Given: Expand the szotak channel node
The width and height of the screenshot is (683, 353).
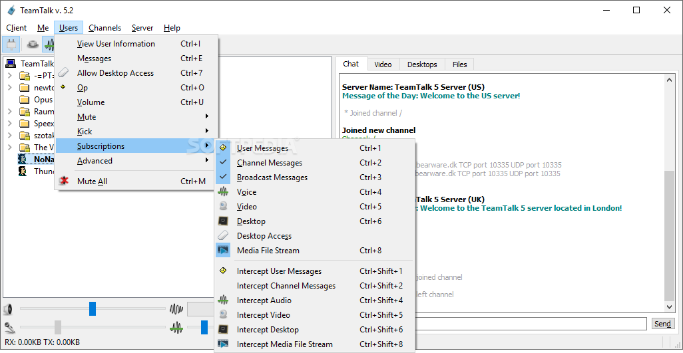Looking at the screenshot, I should [x=9, y=135].
